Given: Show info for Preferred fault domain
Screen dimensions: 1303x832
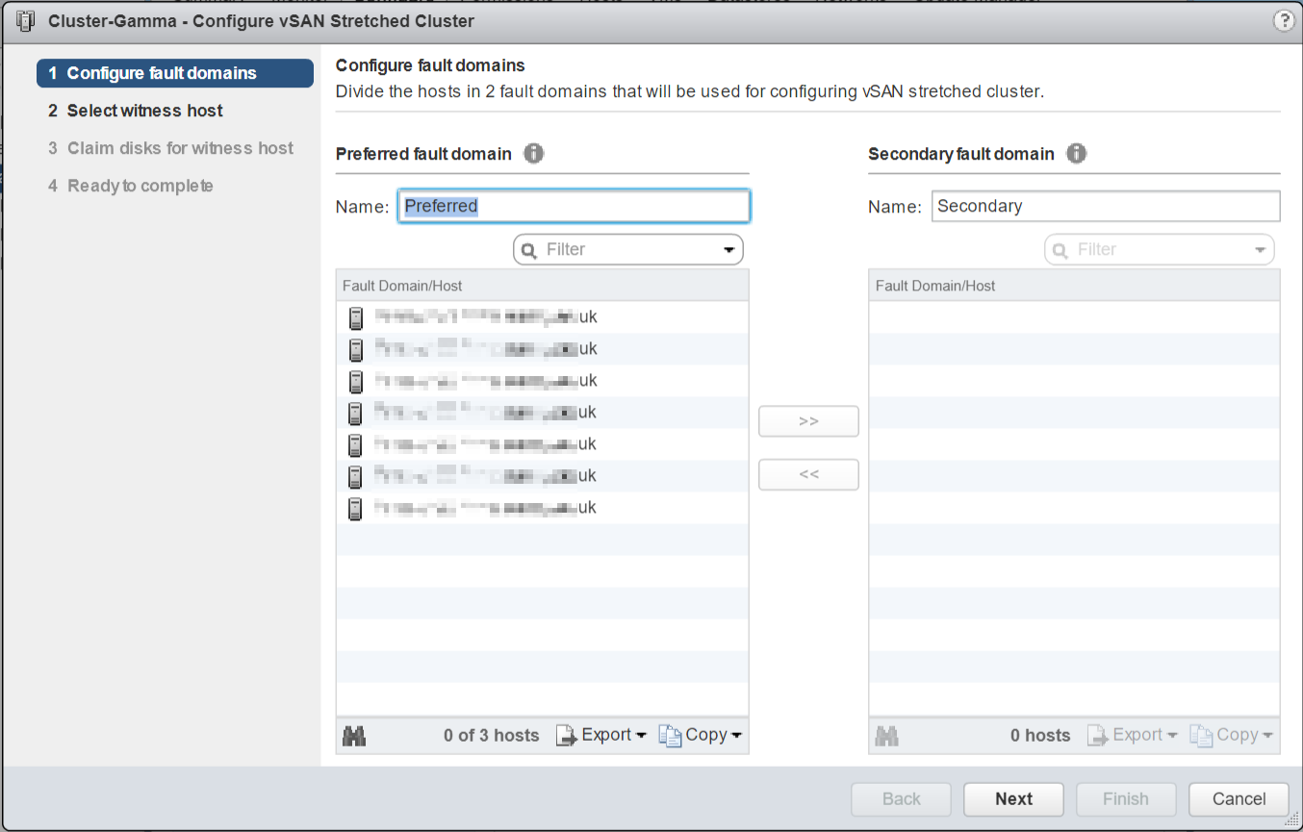Looking at the screenshot, I should click(534, 154).
